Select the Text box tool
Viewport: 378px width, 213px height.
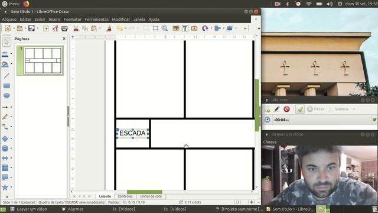pos(185,28)
